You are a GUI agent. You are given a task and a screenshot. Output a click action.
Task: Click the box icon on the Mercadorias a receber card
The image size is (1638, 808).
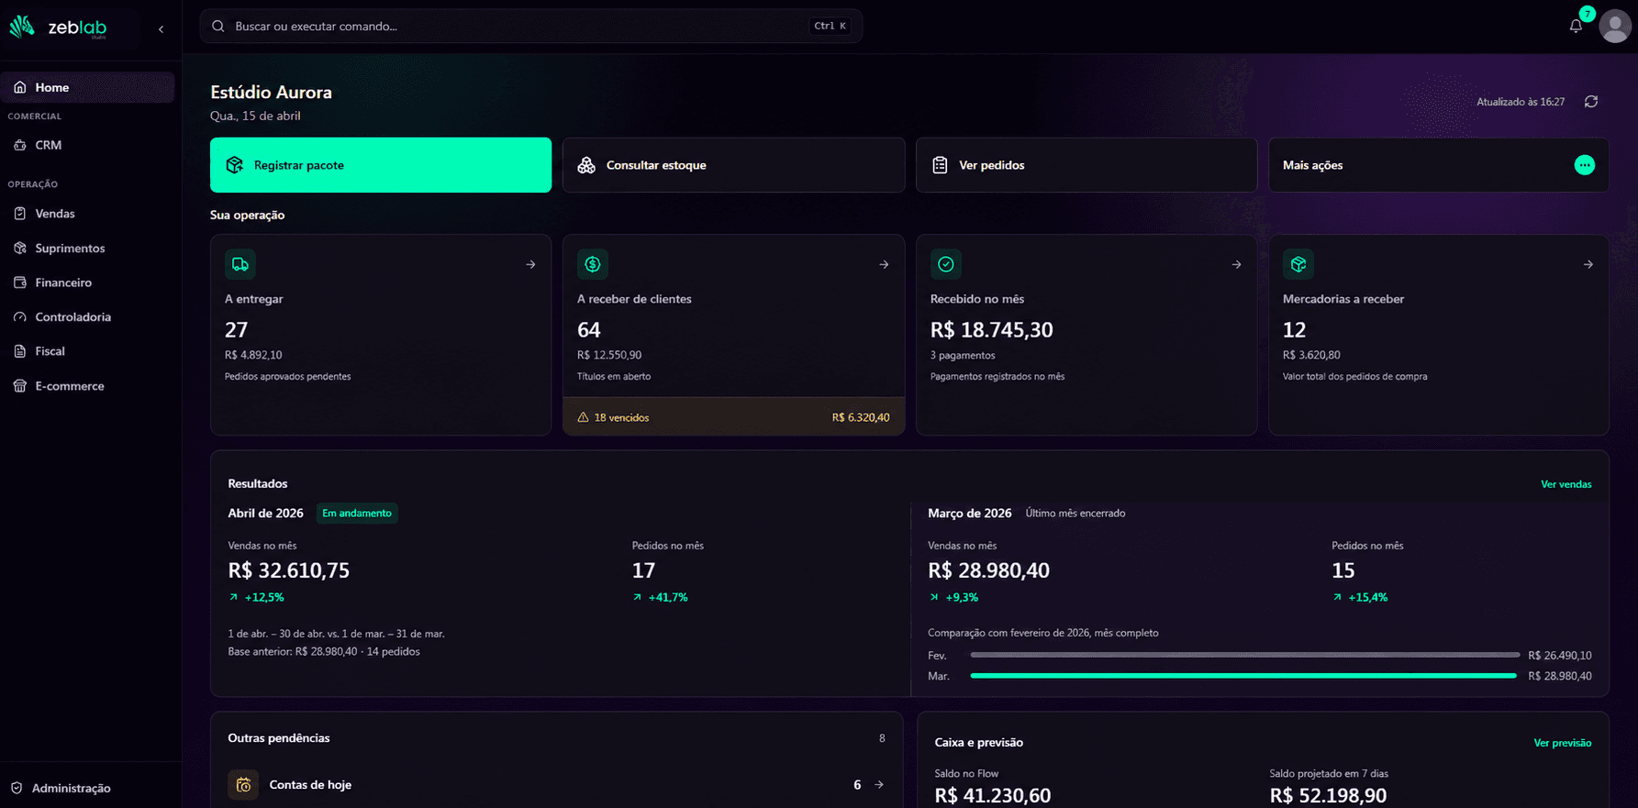[1298, 264]
